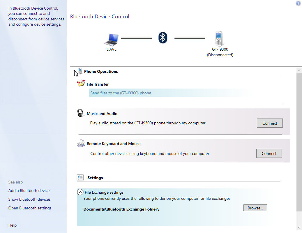
Task: Browse for a file exchange folder
Action: coord(255,208)
